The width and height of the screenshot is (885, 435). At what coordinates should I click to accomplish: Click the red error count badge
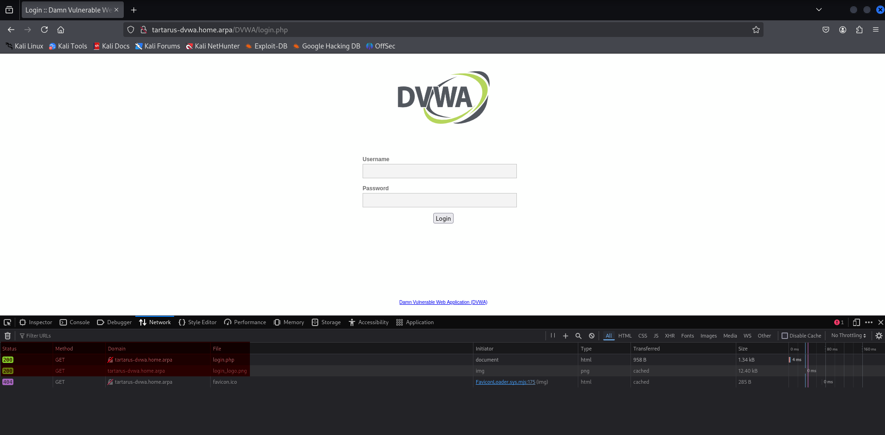click(839, 322)
